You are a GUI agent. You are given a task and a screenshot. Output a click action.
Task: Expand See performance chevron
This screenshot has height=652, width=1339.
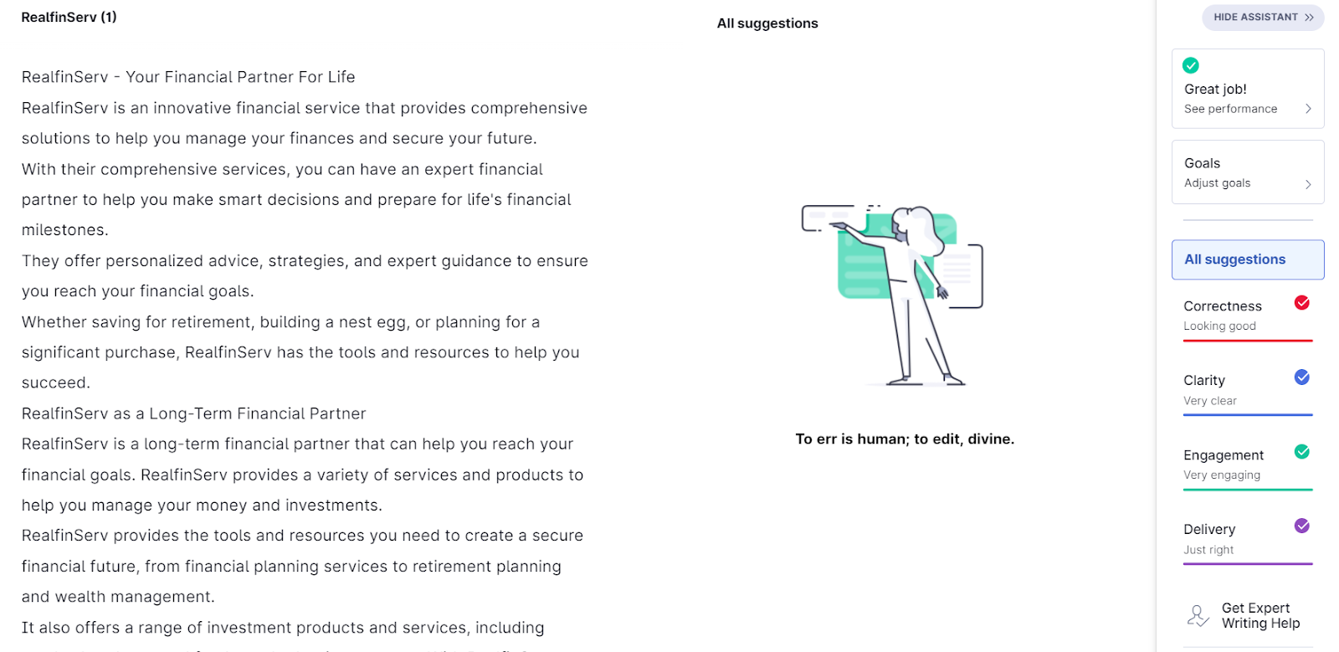pos(1308,109)
